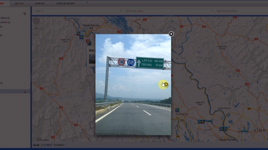This screenshot has width=268, height=150.
Task: Click the route 307 road shield
Action: pos(249,109)
